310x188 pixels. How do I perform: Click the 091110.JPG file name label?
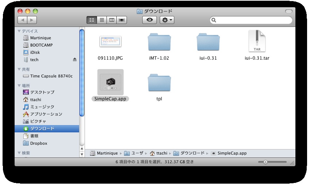[110, 58]
